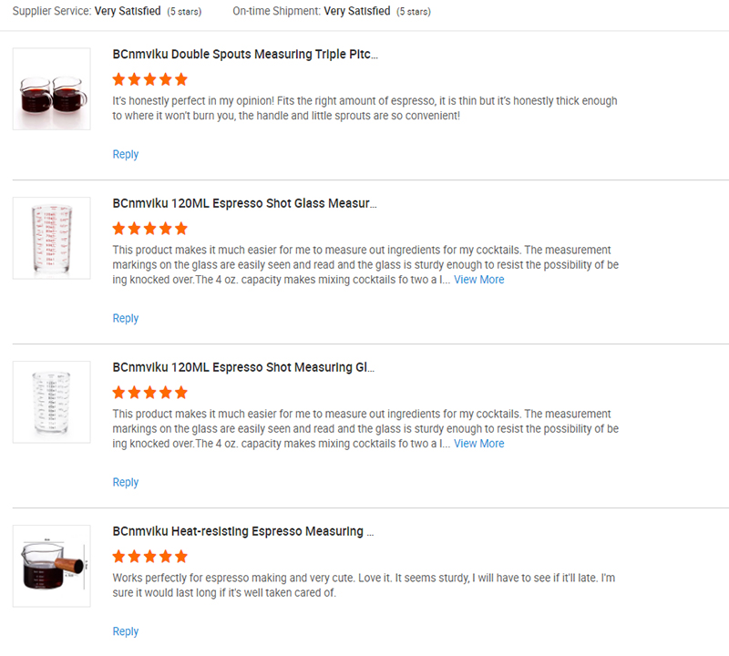Open the red-marked 120ML shot glass thumbnail
The image size is (729, 656).
[51, 238]
